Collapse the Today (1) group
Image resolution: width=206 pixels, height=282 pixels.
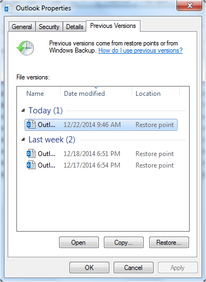(x=23, y=110)
